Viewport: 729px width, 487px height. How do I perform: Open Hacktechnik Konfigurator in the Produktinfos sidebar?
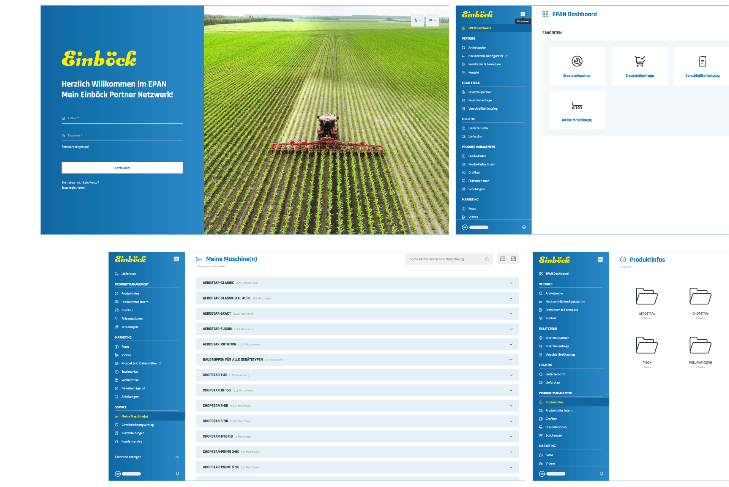[563, 302]
